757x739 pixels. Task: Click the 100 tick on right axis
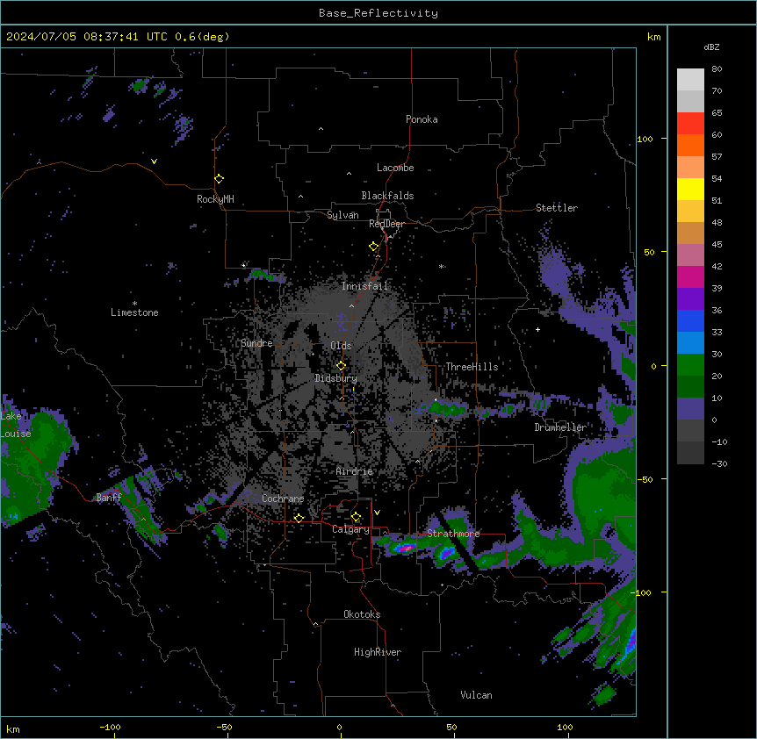coord(645,139)
